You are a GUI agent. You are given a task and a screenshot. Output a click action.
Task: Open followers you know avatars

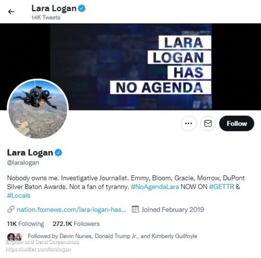point(15,237)
